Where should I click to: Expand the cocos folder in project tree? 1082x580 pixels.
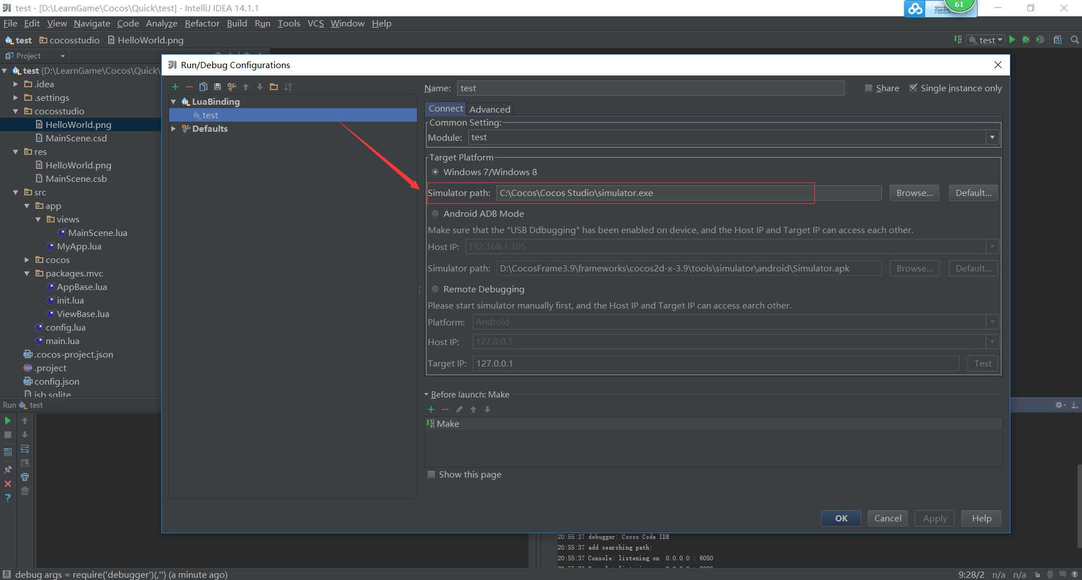click(27, 260)
